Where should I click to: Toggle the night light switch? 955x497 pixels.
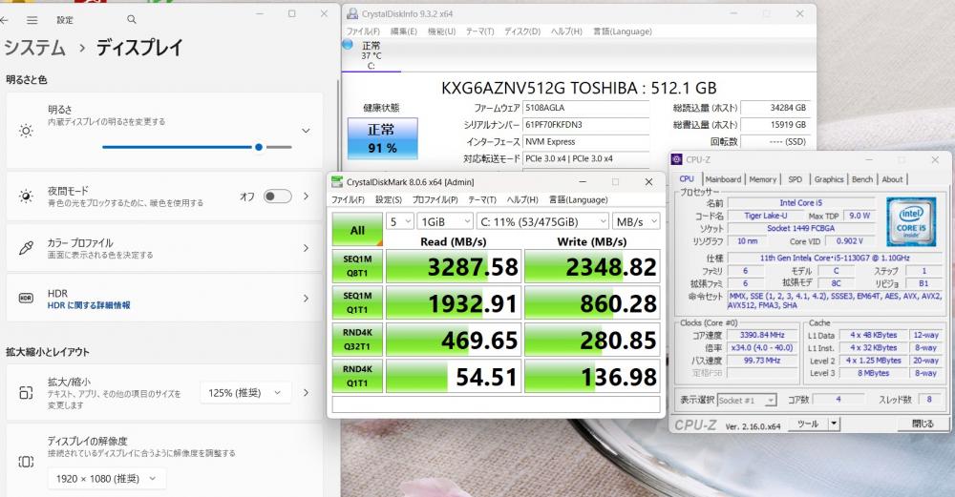coord(278,196)
